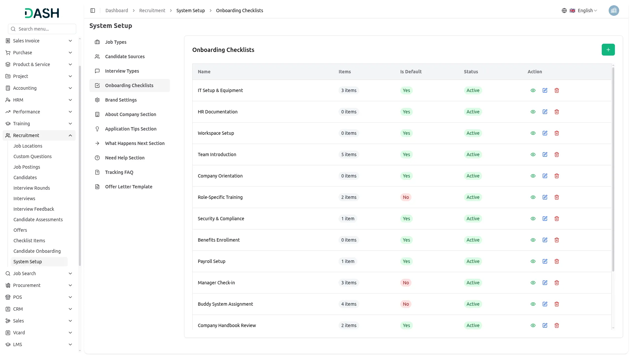The height and width of the screenshot is (355, 631).
Task: Expand the HRM sidebar menu
Action: tap(39, 100)
